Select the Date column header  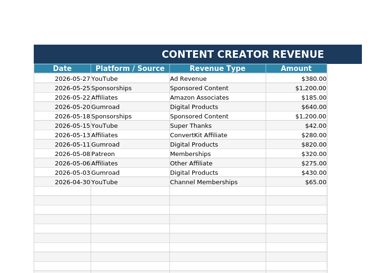62,68
